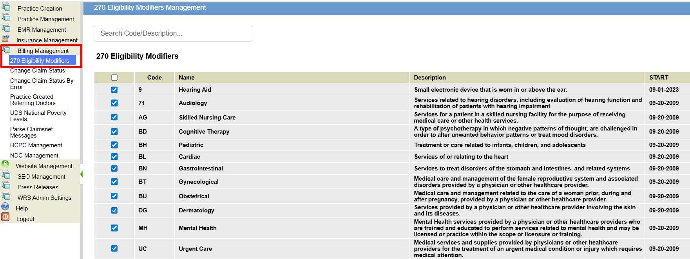Open the Change Claim Status page
Screen dimensions: 690x259
(x=38, y=71)
